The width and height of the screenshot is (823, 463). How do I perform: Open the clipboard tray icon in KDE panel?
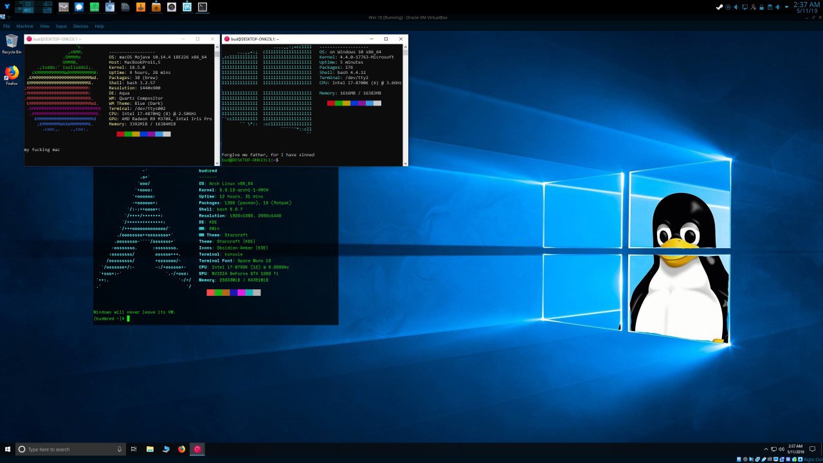[x=770, y=7]
